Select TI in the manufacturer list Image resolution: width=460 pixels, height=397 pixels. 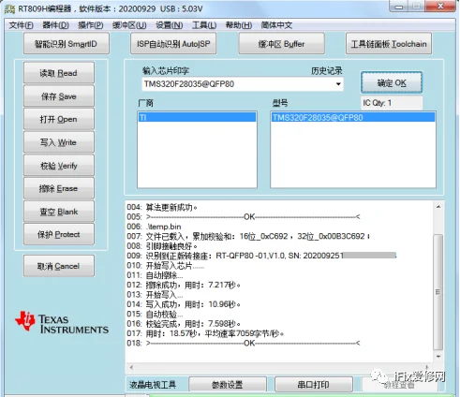(197, 117)
